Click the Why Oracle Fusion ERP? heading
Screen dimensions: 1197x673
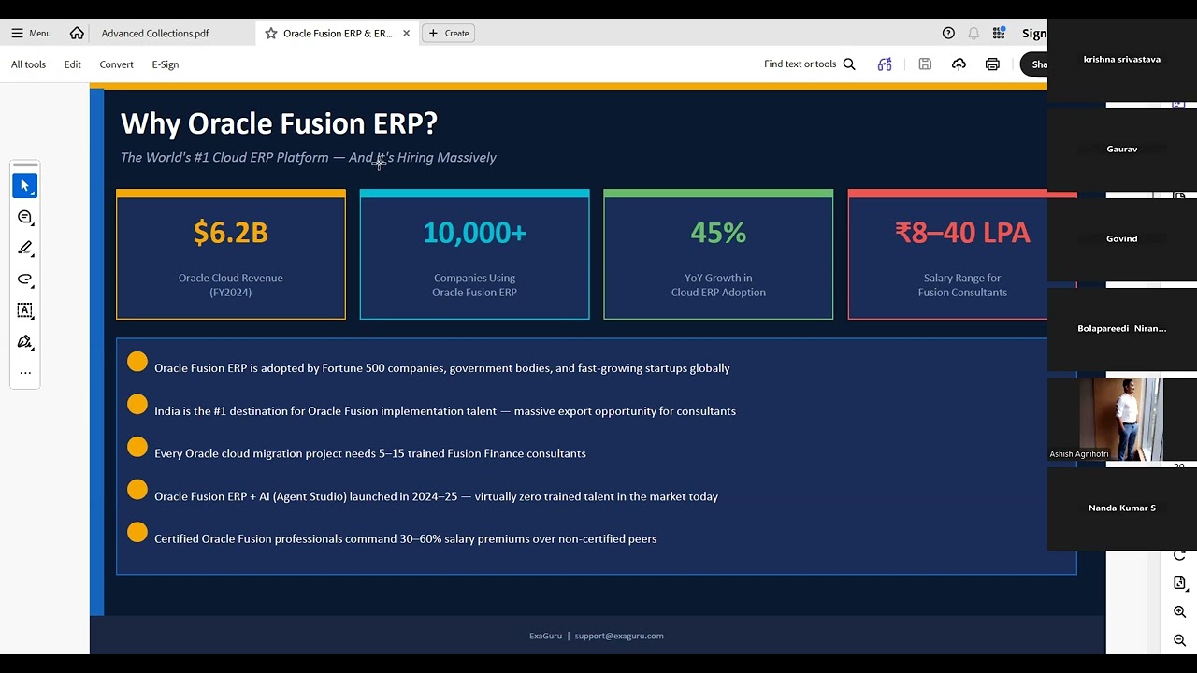tap(279, 123)
